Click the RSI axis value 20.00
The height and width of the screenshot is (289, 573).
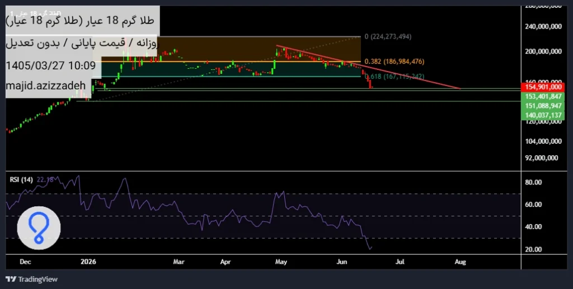point(533,249)
